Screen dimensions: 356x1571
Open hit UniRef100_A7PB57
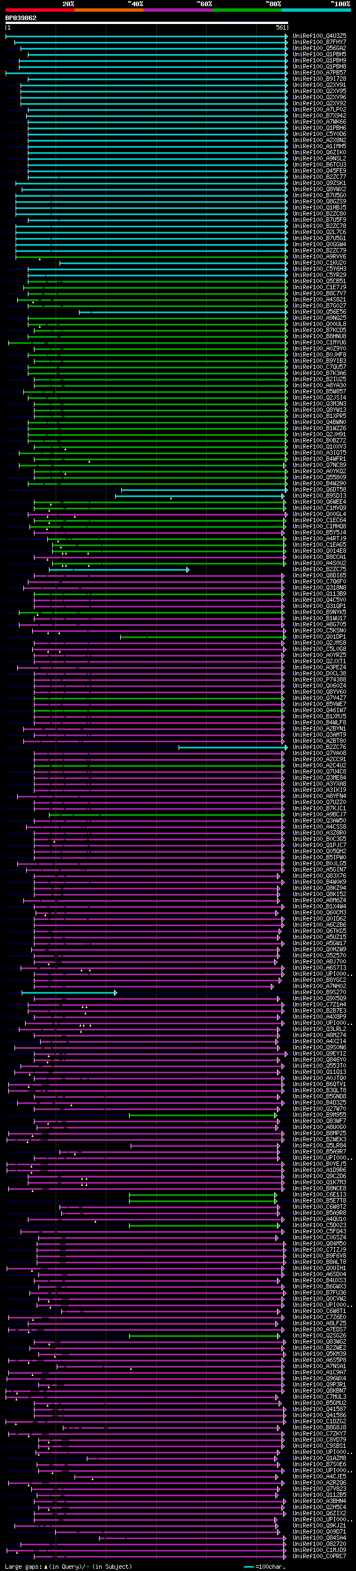coord(319,72)
